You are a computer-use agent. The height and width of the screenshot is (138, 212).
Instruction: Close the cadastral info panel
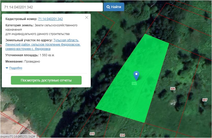coord(87,17)
